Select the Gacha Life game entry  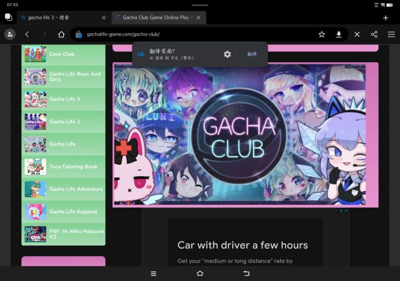[63, 144]
